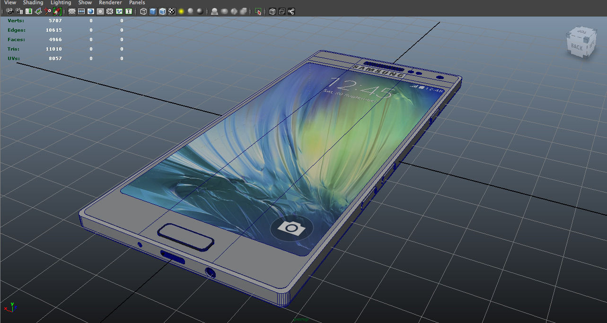Open the Lighting menu
This screenshot has width=607, height=323.
pyautogui.click(x=61, y=2)
